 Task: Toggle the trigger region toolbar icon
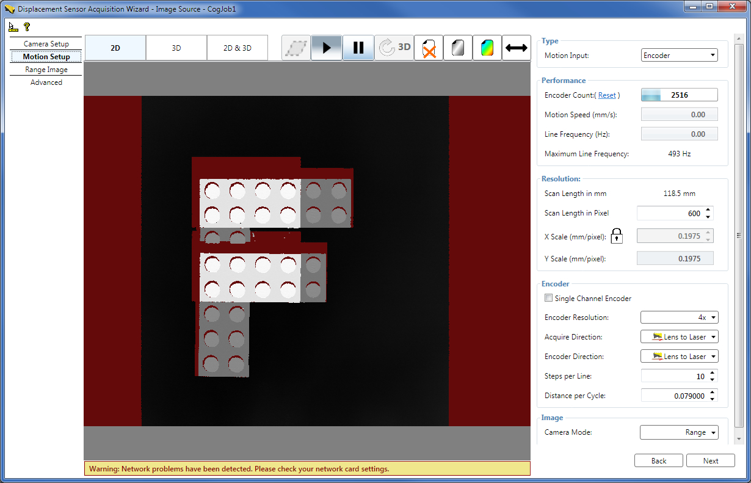(296, 47)
